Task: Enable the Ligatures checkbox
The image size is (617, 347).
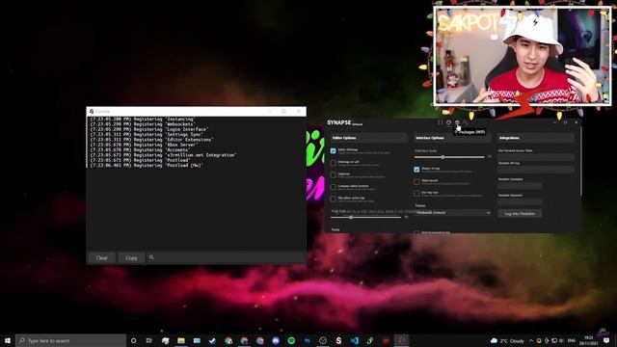Action: pos(333,174)
